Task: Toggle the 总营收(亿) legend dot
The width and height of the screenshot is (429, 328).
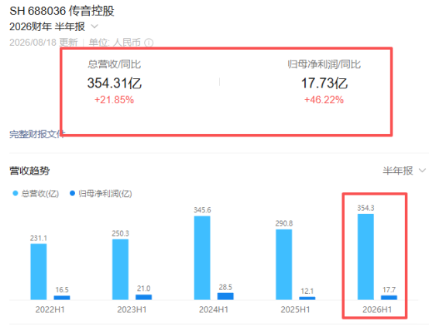Action: [x=15, y=193]
